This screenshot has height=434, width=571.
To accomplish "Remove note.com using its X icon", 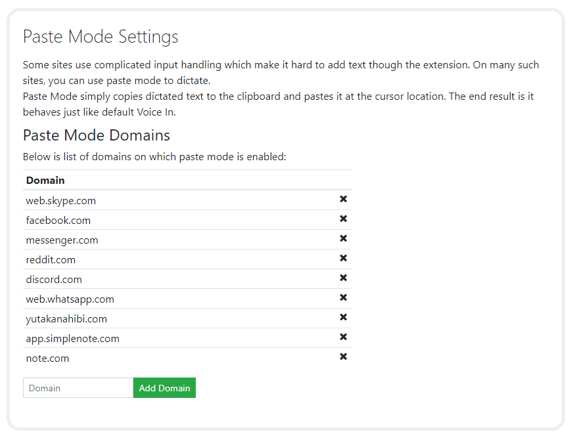I will (x=343, y=357).
